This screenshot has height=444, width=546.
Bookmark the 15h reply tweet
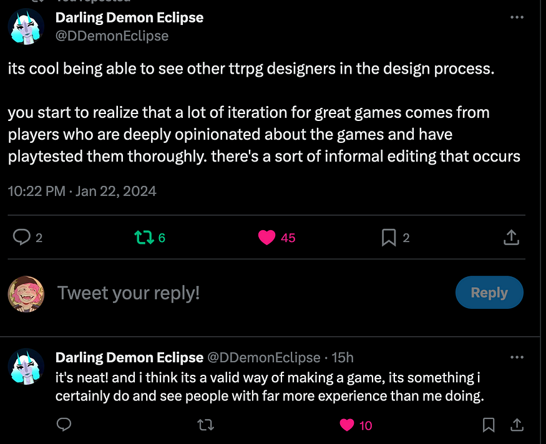(x=489, y=425)
